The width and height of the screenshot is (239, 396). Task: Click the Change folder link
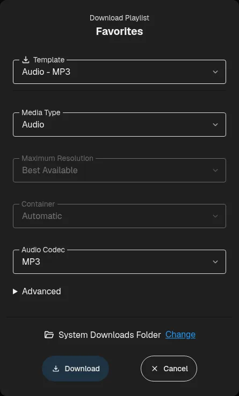pos(180,334)
